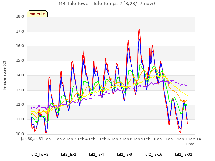
Task: Click the chart title text
Action: click(107, 3)
